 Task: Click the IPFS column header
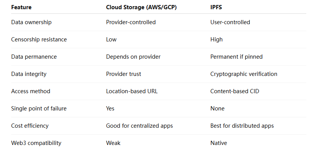216,7
